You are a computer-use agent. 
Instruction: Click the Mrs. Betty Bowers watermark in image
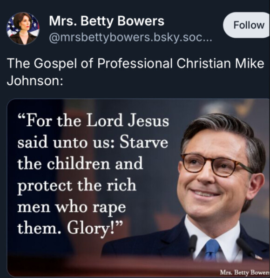pos(245,272)
